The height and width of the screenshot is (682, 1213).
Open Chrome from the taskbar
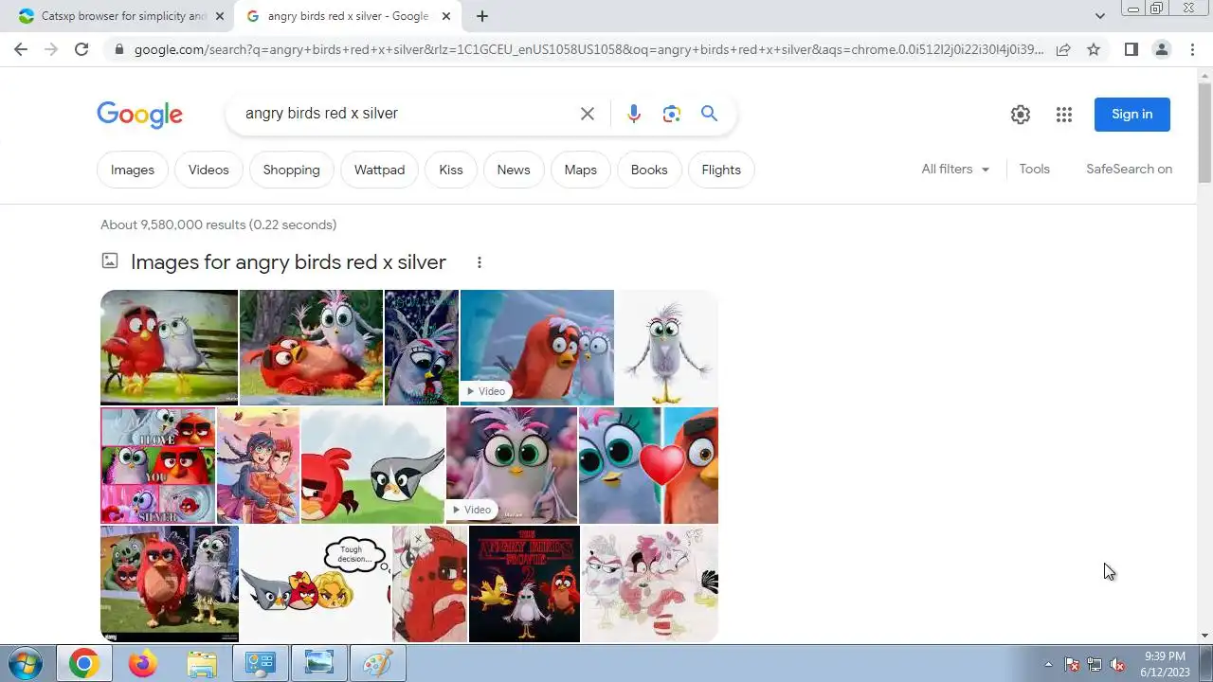[83, 664]
